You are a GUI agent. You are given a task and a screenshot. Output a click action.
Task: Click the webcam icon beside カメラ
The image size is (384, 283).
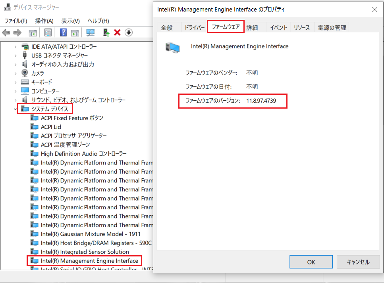pos(25,73)
